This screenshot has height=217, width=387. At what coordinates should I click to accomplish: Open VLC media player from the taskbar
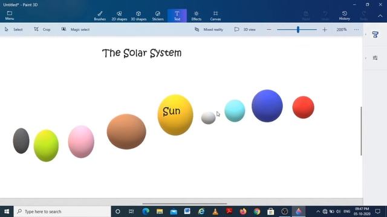tap(215, 212)
